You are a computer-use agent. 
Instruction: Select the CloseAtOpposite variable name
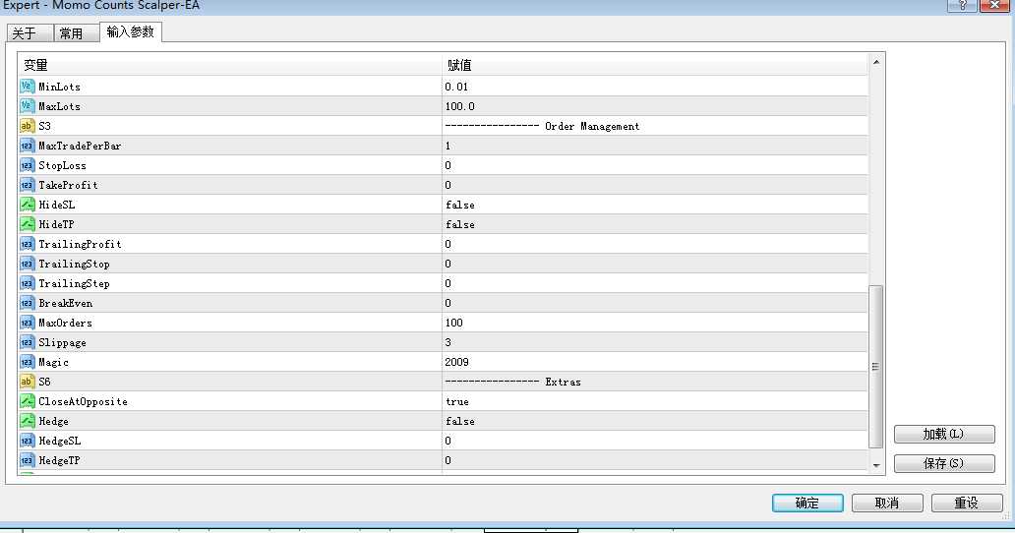tap(83, 401)
